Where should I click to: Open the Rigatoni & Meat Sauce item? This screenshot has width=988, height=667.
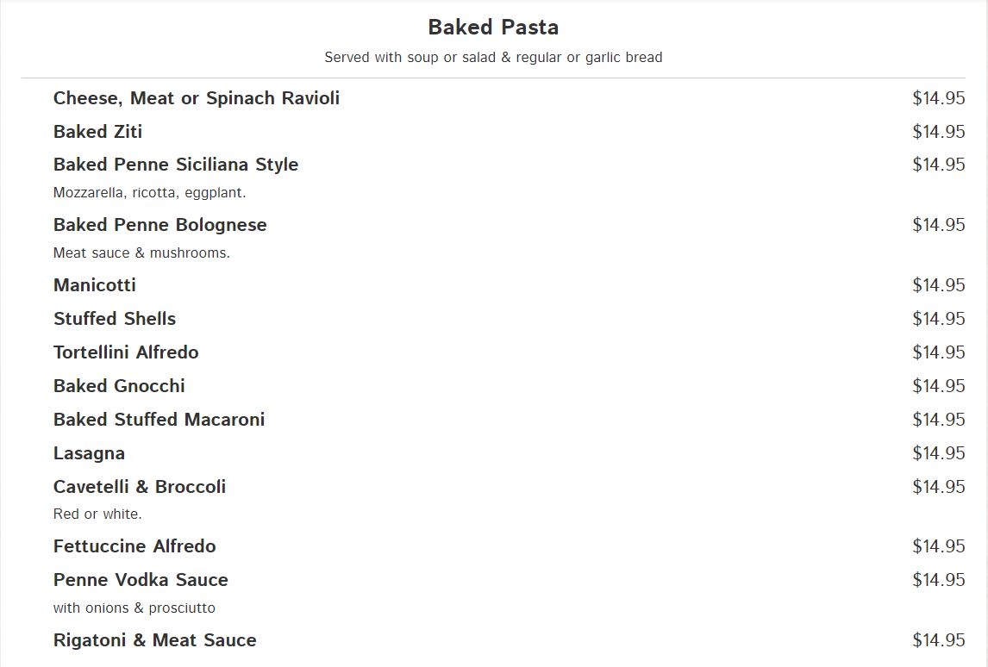pyautogui.click(x=155, y=640)
